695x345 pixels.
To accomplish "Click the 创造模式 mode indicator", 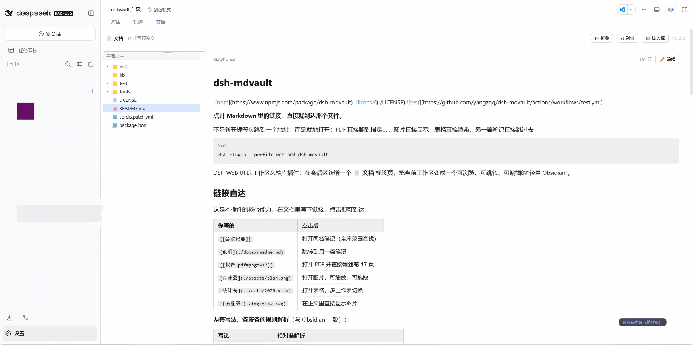I will 159,9.
